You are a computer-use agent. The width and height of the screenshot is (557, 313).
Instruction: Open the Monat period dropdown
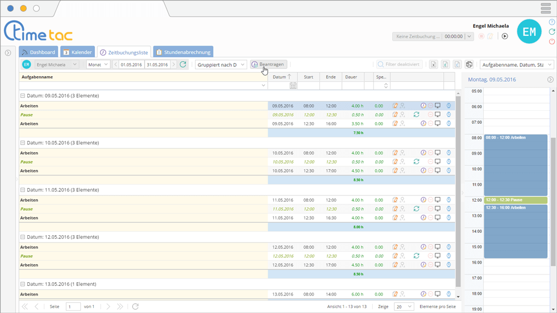point(98,65)
